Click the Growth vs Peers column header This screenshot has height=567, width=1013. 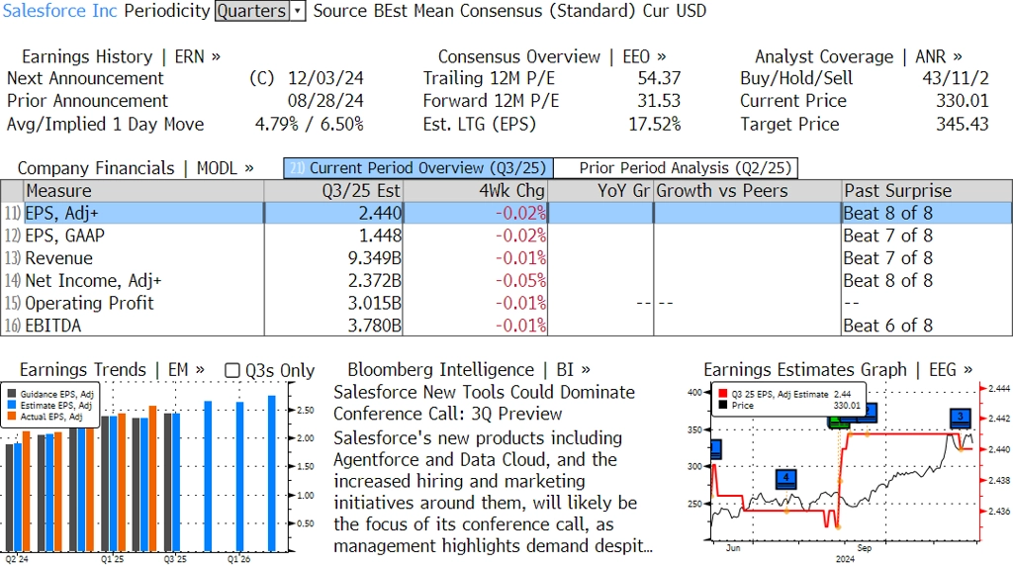[748, 191]
